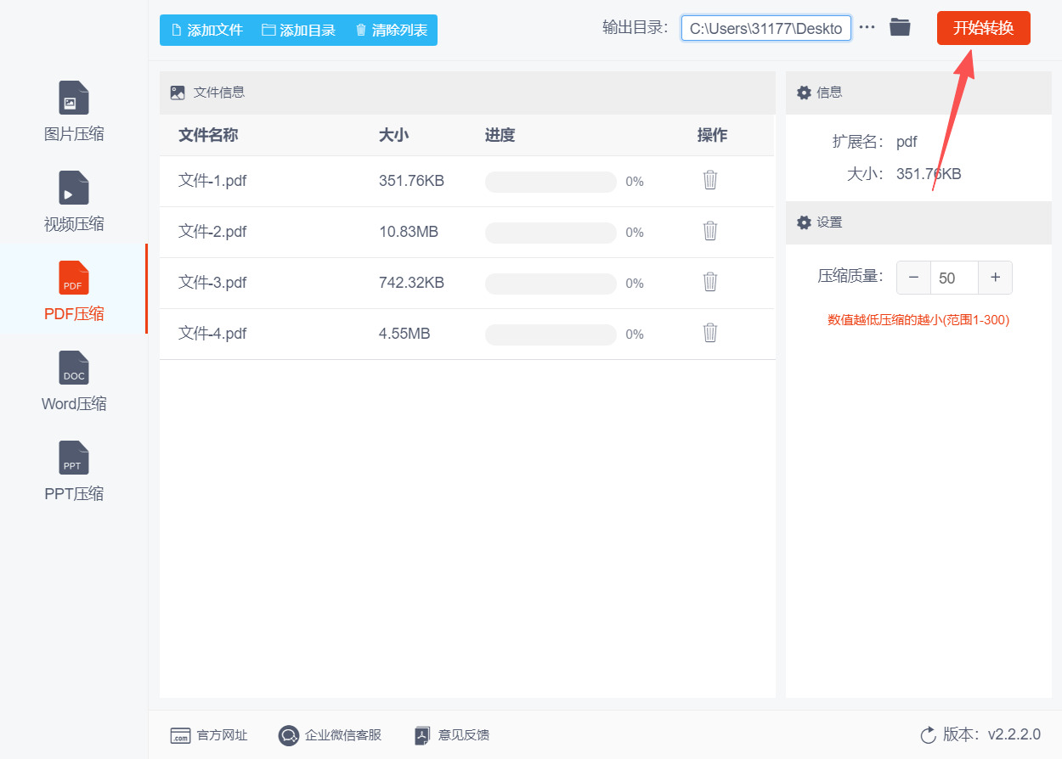Click the 大小 column header
Viewport: 1062px width, 759px height.
pos(393,135)
